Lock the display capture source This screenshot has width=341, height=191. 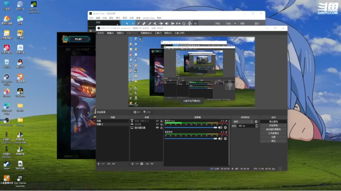point(162,128)
